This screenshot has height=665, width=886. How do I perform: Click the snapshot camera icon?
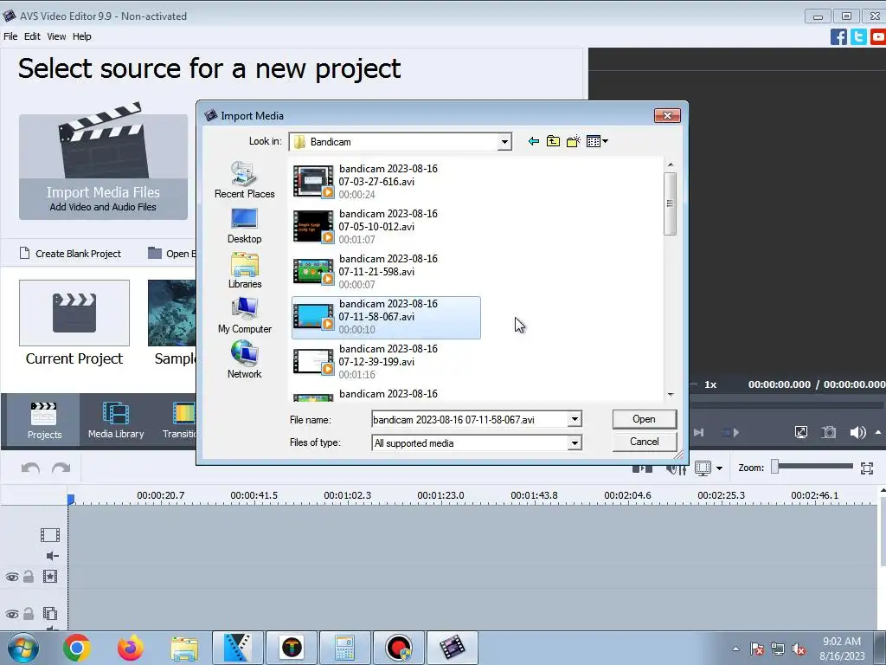click(x=828, y=433)
